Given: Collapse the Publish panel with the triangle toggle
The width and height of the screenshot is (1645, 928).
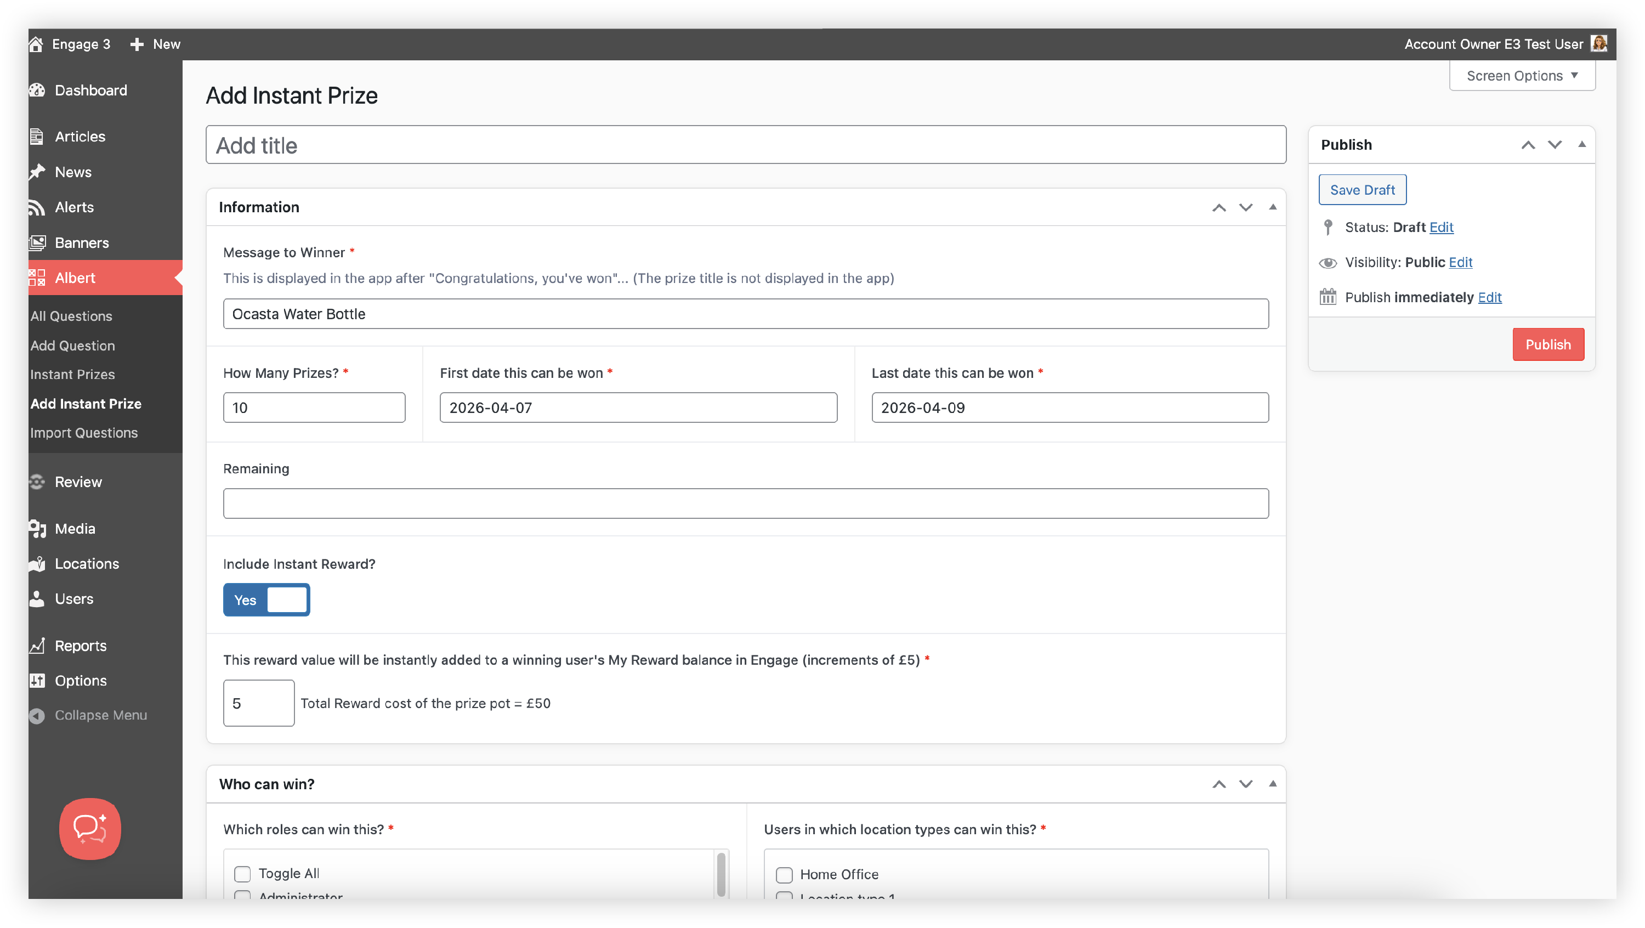Looking at the screenshot, I should point(1582,144).
